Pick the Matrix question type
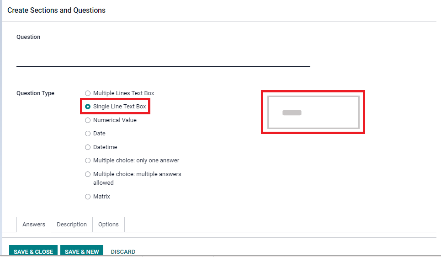Viewport: 441px width, 257px height. [x=88, y=197]
